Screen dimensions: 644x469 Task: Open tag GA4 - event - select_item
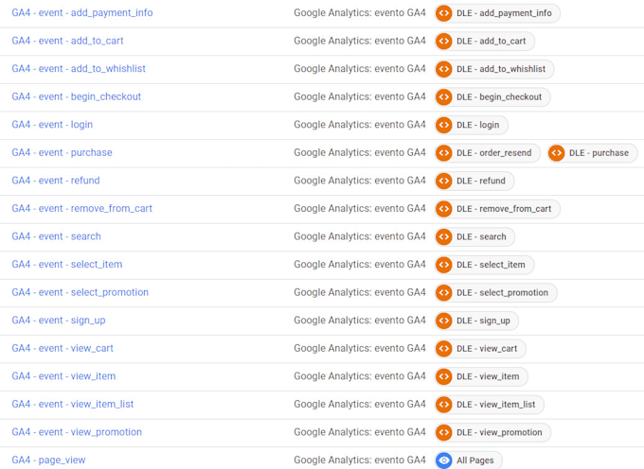point(67,264)
